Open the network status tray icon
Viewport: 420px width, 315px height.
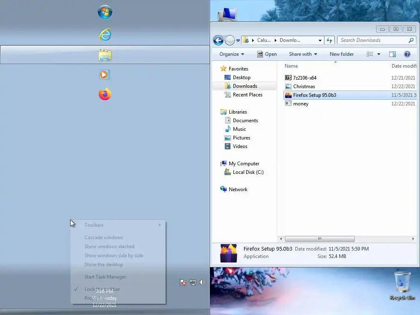click(x=193, y=282)
